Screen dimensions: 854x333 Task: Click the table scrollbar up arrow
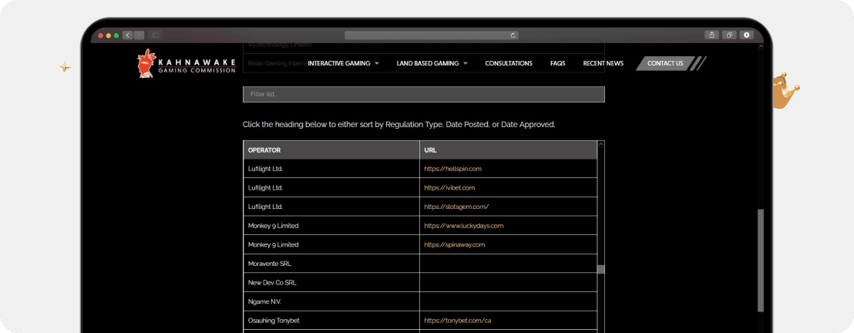(x=600, y=144)
